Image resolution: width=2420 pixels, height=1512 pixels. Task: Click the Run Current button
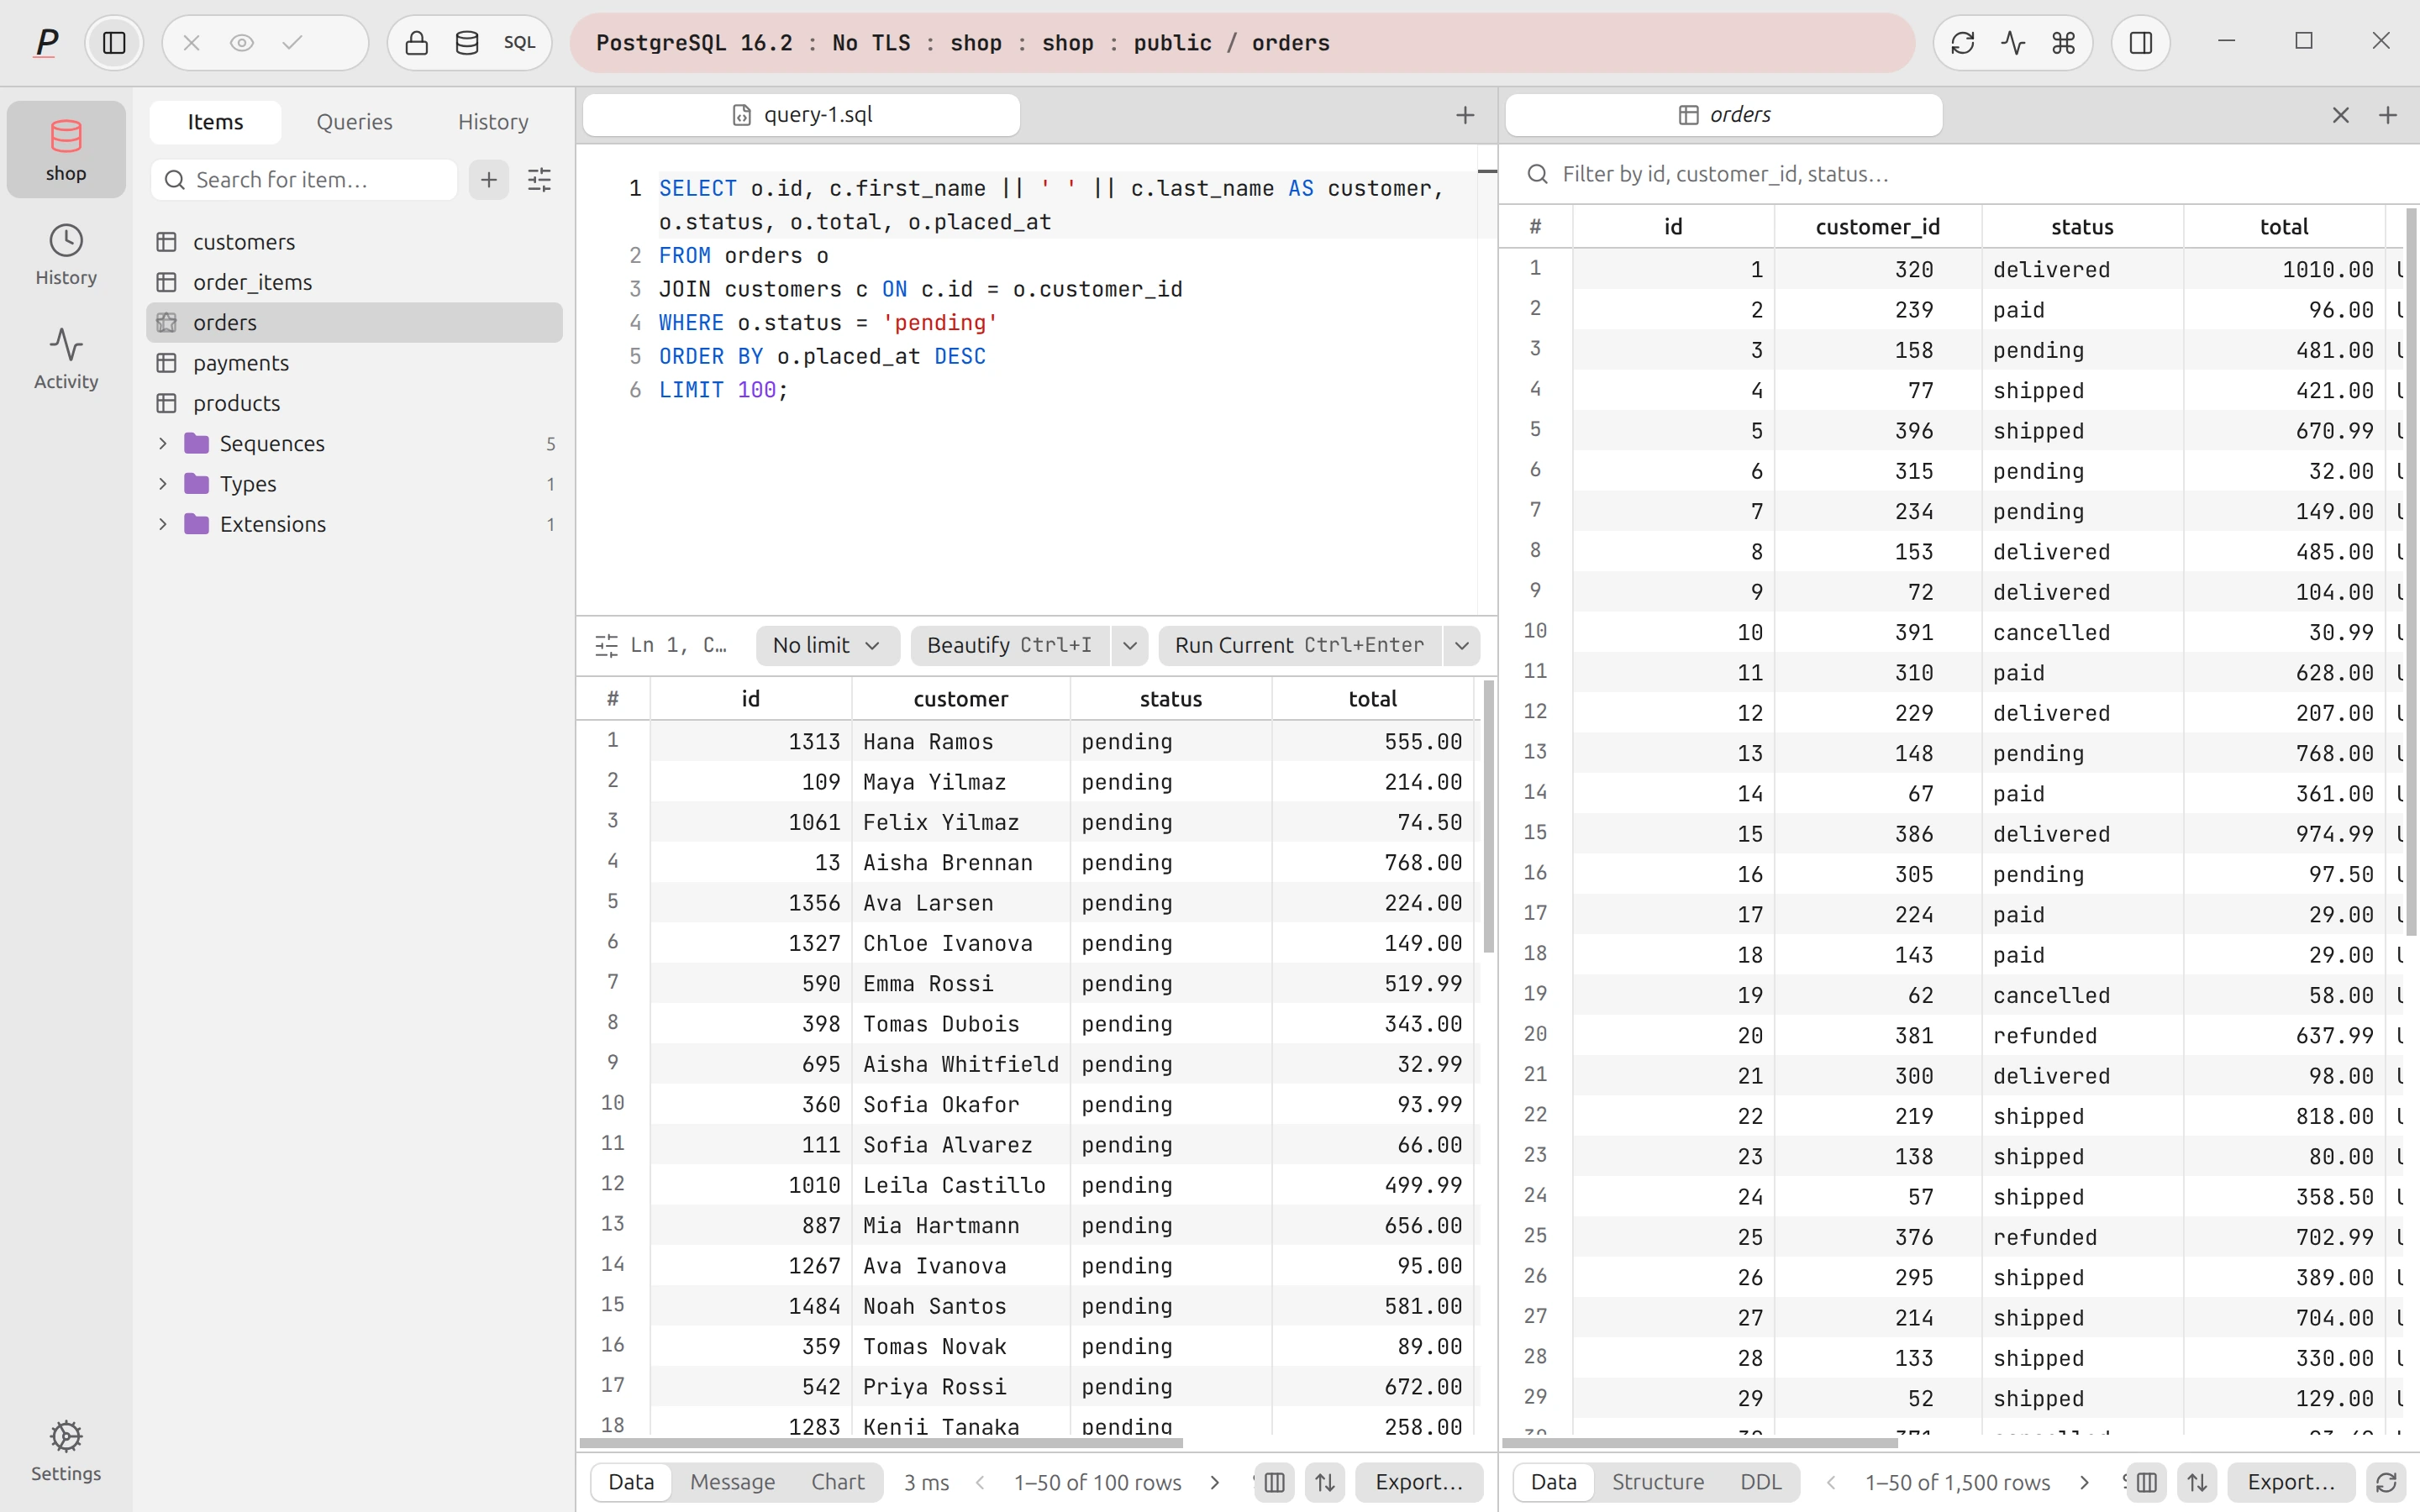point(1299,646)
